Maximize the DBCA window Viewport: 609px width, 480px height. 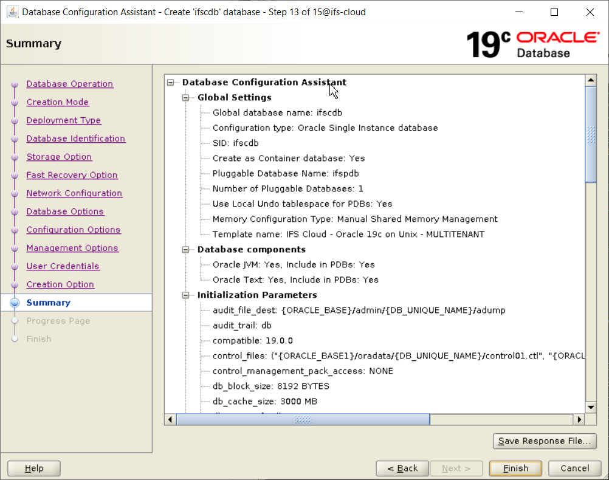pyautogui.click(x=554, y=12)
